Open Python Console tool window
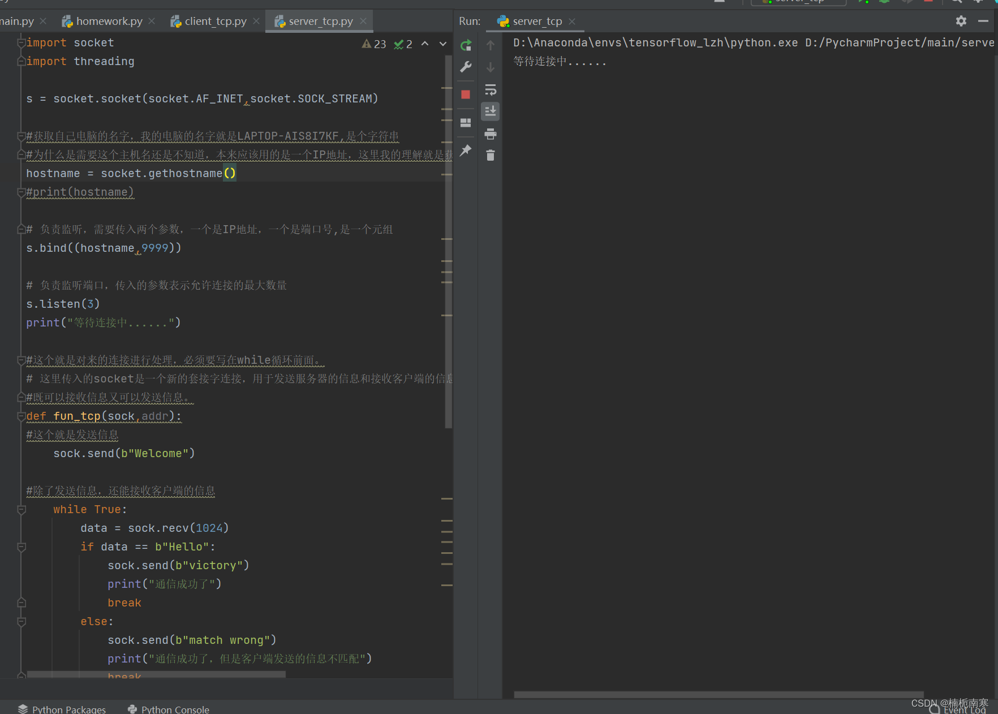 coord(169,709)
